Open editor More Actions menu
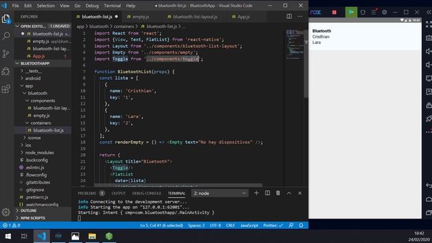Image resolution: width=432 pixels, height=243 pixels. tap(300, 16)
